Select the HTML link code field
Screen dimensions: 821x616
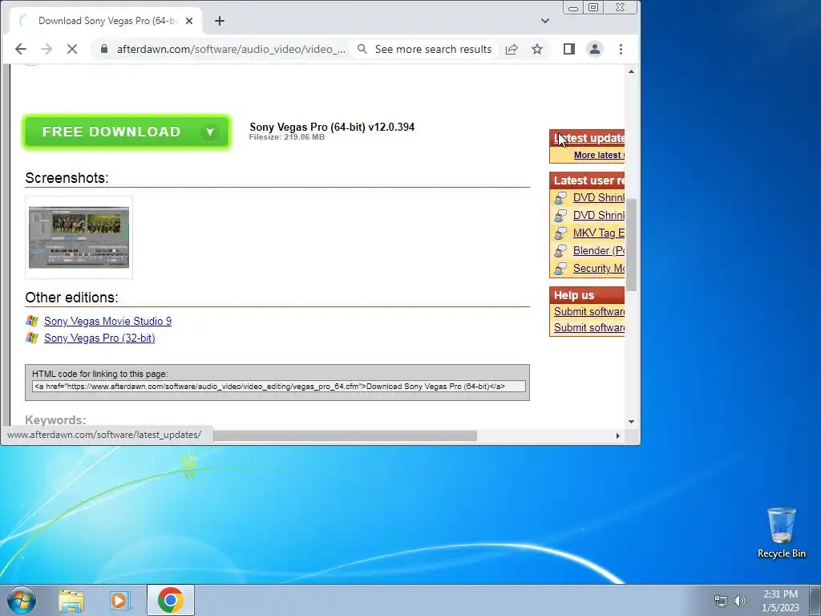(279, 387)
